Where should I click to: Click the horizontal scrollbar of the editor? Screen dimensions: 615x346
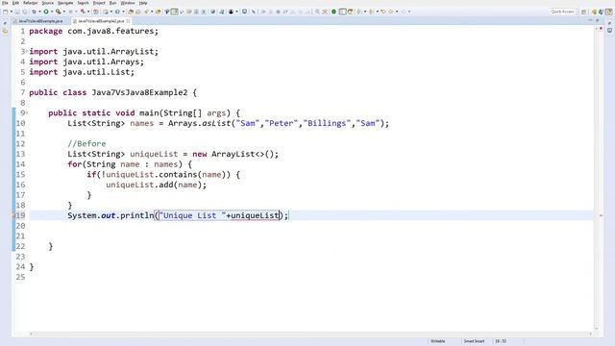310,334
